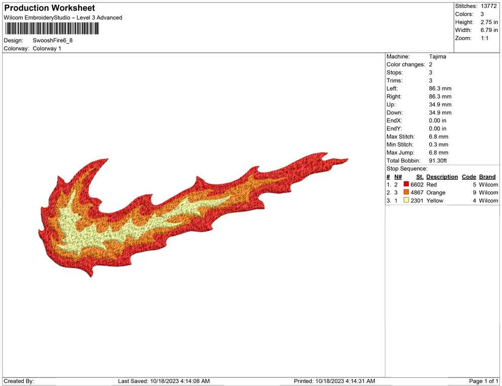
Task: Click the barcode under the header
Action: tap(52, 28)
